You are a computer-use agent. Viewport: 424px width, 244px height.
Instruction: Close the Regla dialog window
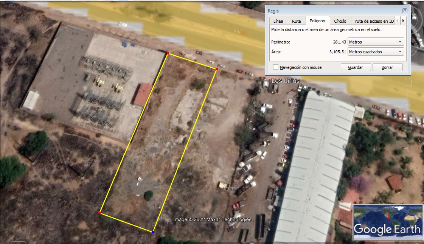coord(405,11)
